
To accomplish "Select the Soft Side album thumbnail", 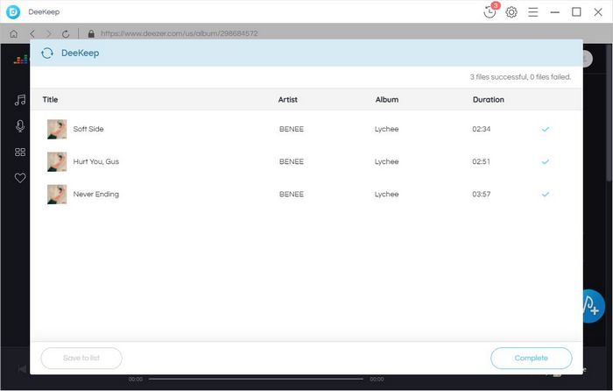I will [57, 129].
